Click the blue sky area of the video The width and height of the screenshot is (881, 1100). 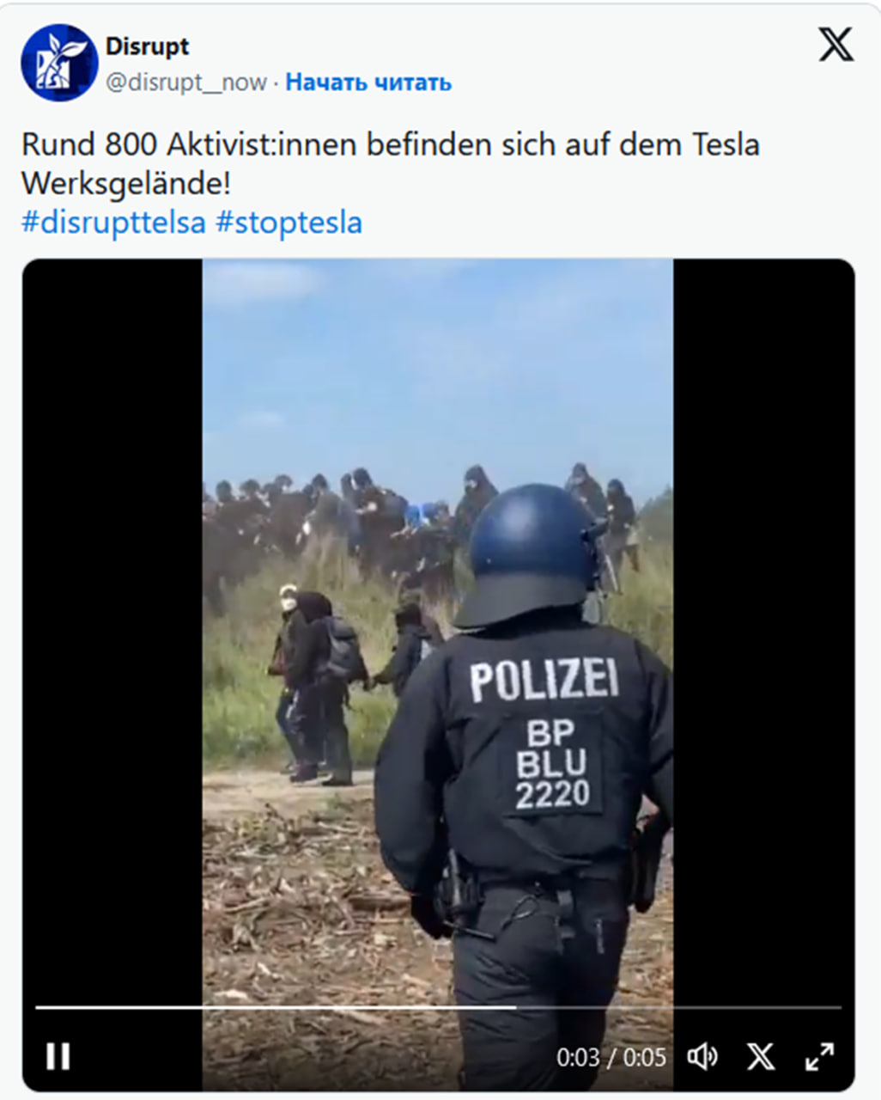[x=438, y=361]
